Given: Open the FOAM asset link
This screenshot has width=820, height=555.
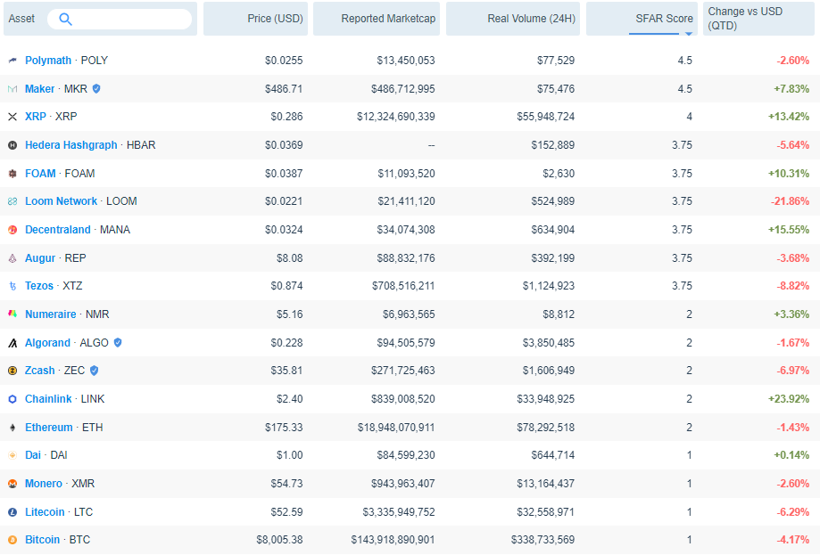Looking at the screenshot, I should pos(40,174).
